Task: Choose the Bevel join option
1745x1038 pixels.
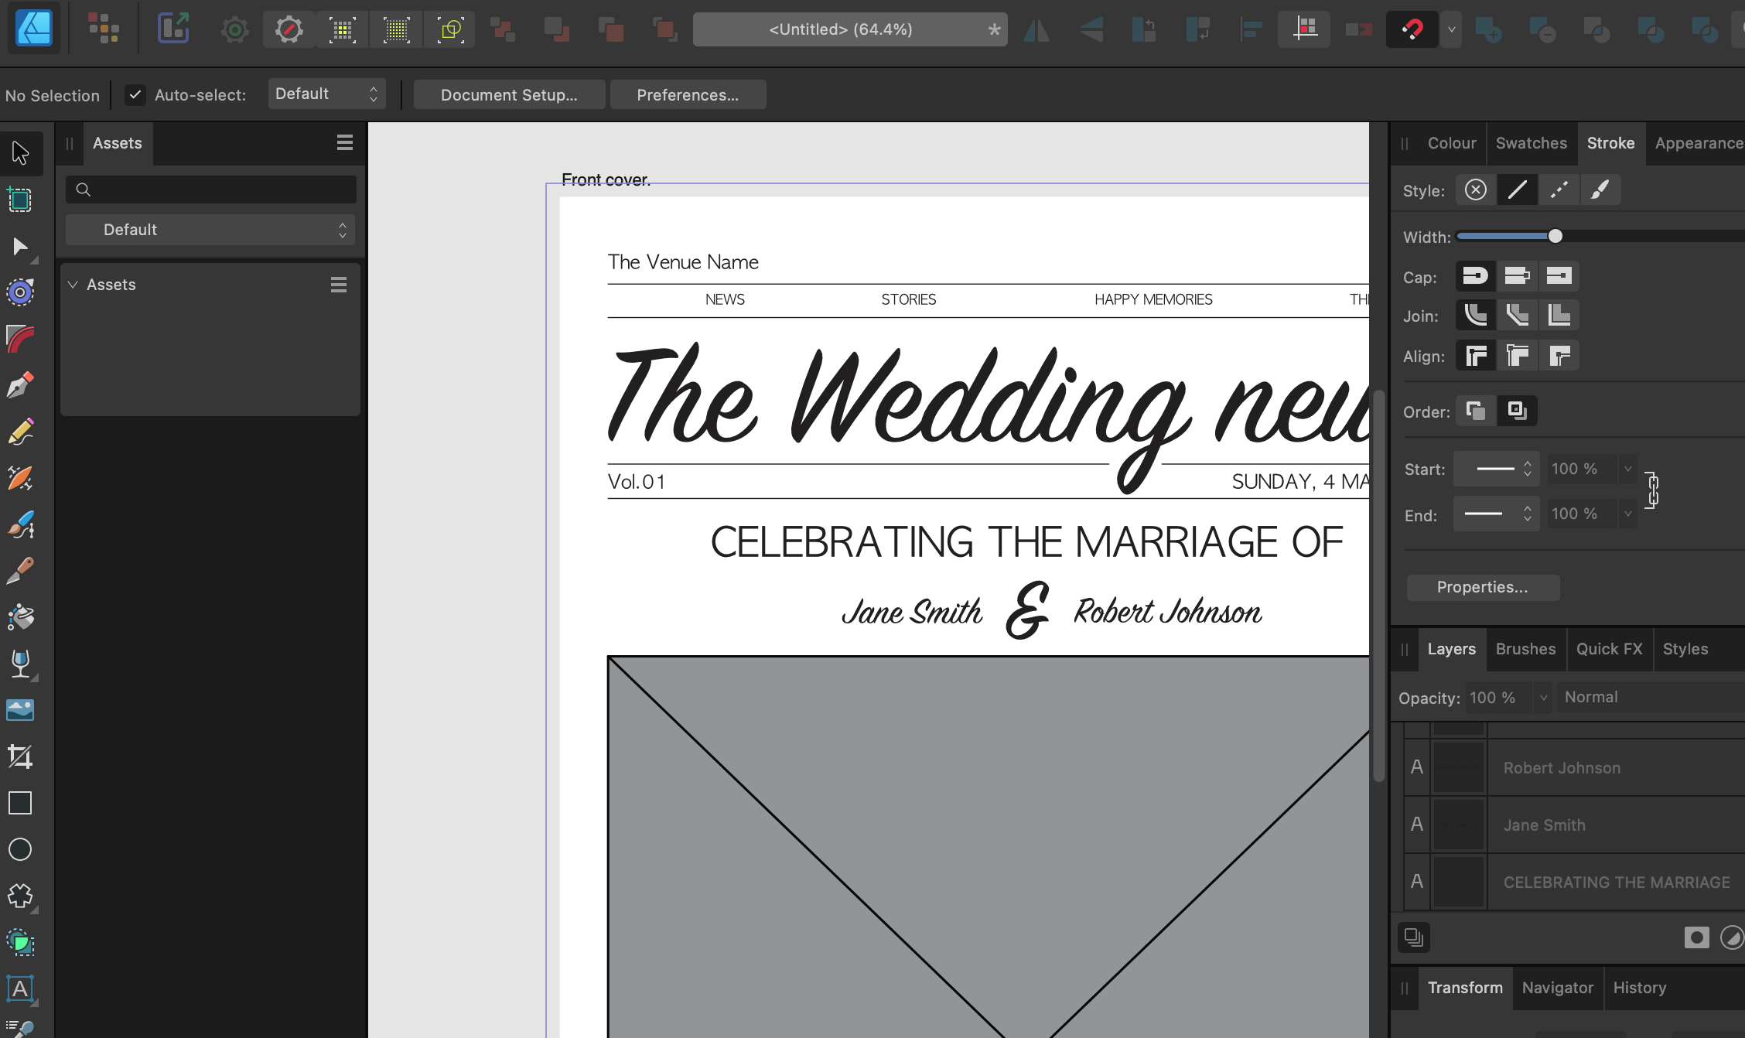Action: coord(1518,315)
